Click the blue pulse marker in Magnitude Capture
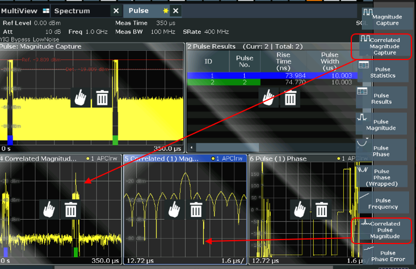Screen dimensions: 416x269 10,139
